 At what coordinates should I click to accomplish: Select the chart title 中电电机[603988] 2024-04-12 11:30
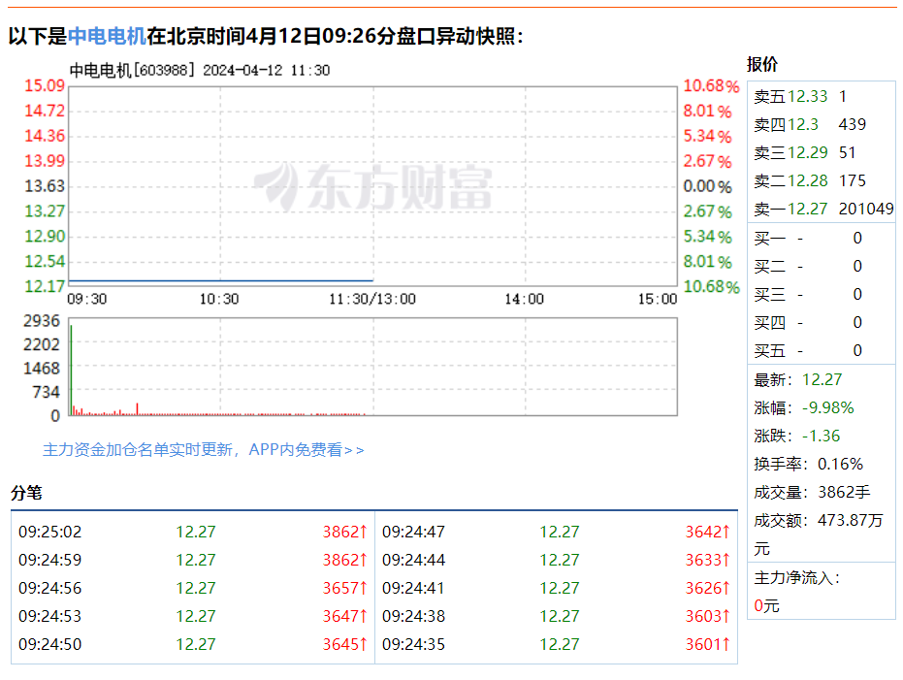click(x=199, y=70)
